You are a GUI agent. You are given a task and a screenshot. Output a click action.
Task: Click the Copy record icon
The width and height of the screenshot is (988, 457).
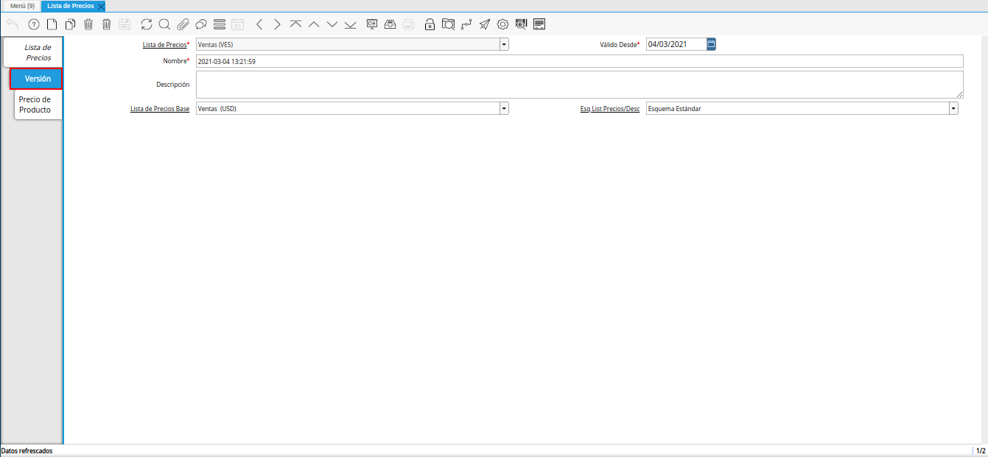coord(70,24)
